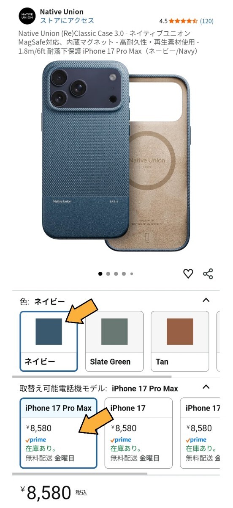Image resolution: width=233 pixels, height=508 pixels.
Task: Select iPhone 17 Pro Max model card
Action: click(x=59, y=433)
